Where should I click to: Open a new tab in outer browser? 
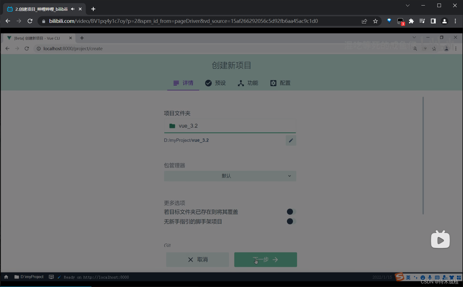click(93, 9)
